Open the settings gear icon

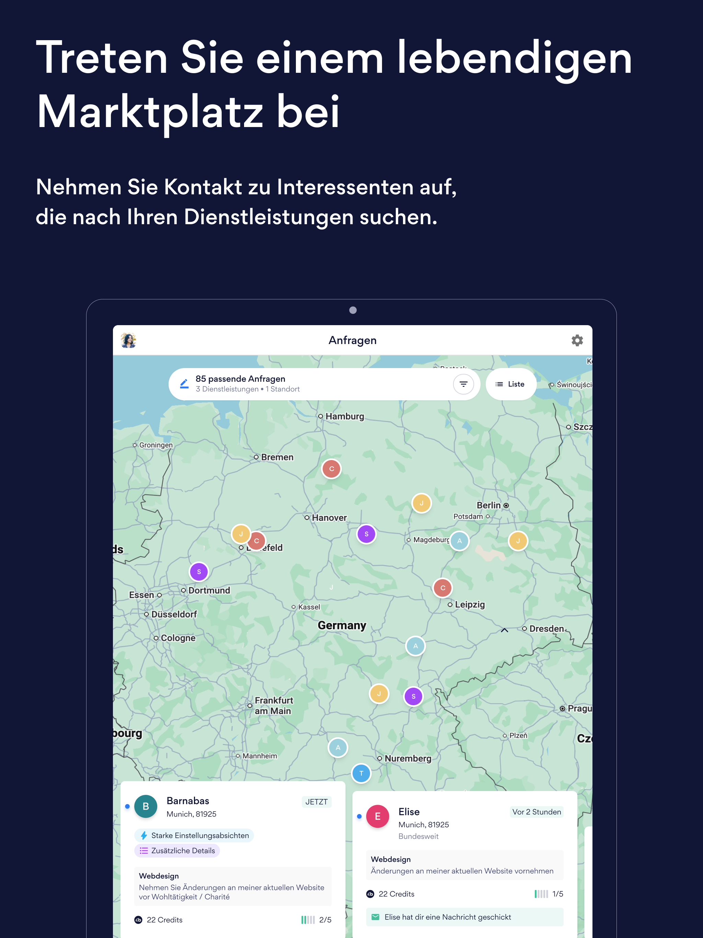click(577, 340)
